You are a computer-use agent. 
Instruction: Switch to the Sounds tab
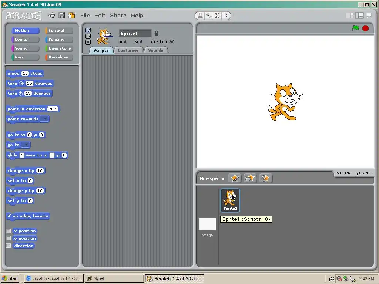tap(156, 50)
